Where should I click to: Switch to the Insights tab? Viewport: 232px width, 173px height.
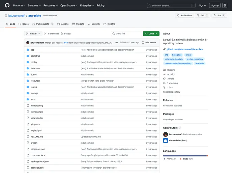[x=109, y=24]
